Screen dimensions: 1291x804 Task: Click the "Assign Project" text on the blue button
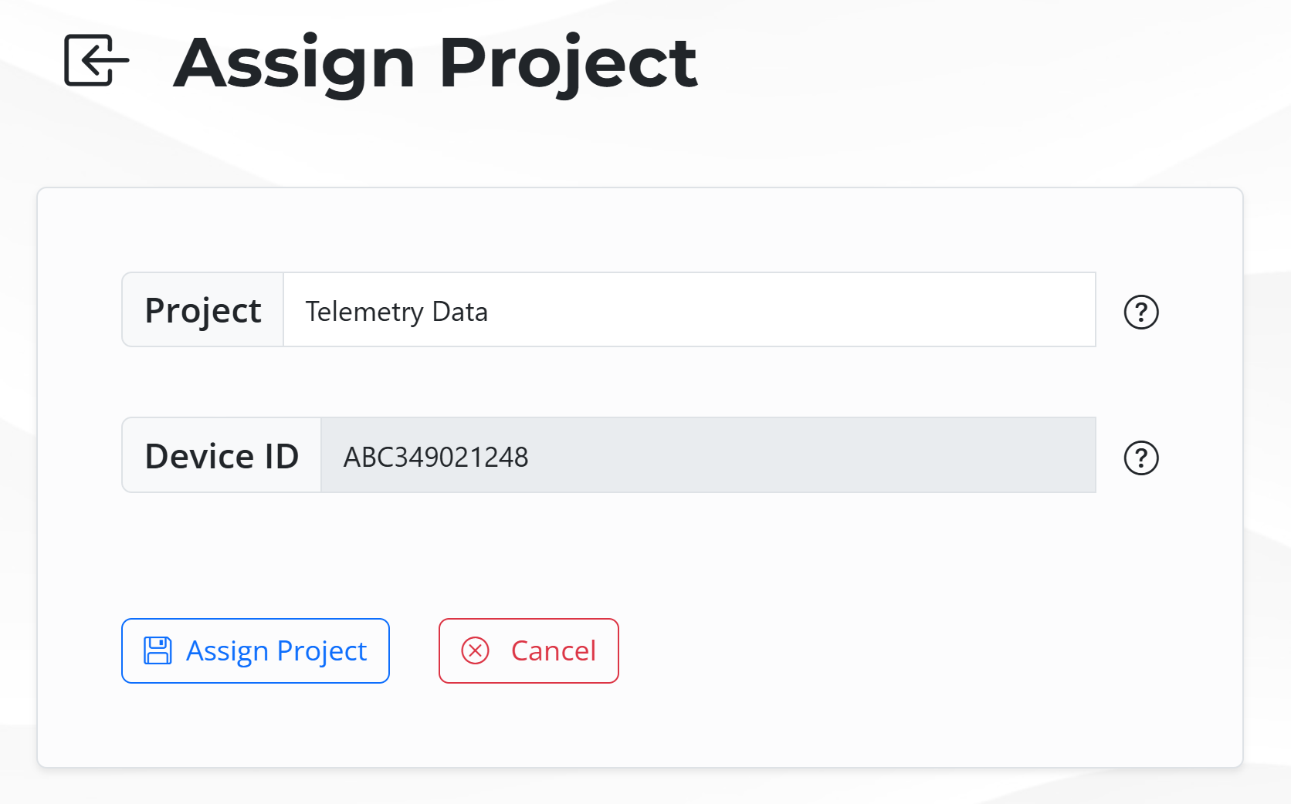point(276,650)
